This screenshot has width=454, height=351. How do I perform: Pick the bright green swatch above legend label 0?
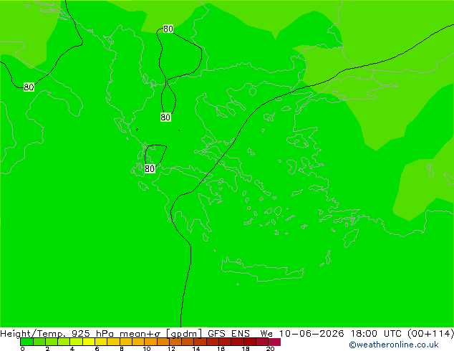26,342
